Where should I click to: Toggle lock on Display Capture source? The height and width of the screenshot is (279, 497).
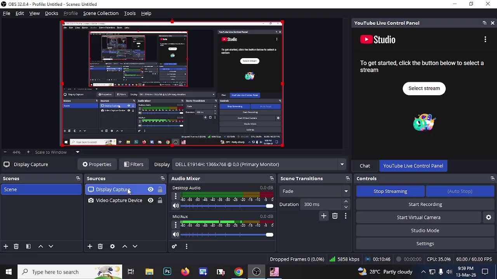coord(160,189)
